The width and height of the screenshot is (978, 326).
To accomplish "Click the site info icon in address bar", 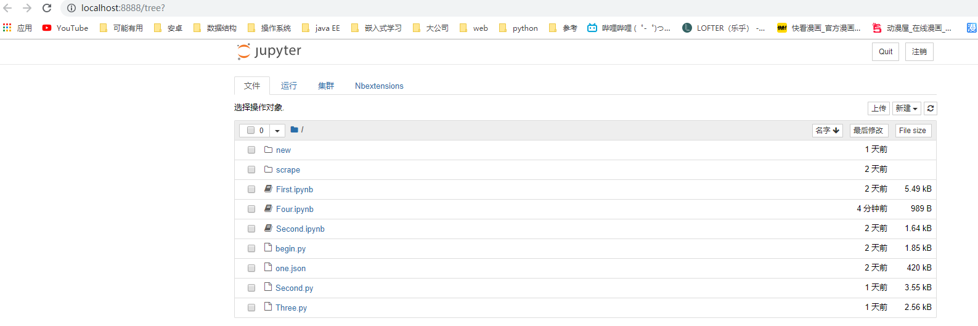I will 71,8.
